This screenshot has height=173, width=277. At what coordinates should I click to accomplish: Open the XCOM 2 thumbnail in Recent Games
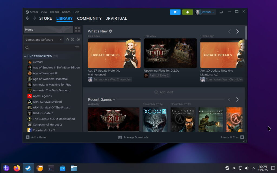click(155, 119)
